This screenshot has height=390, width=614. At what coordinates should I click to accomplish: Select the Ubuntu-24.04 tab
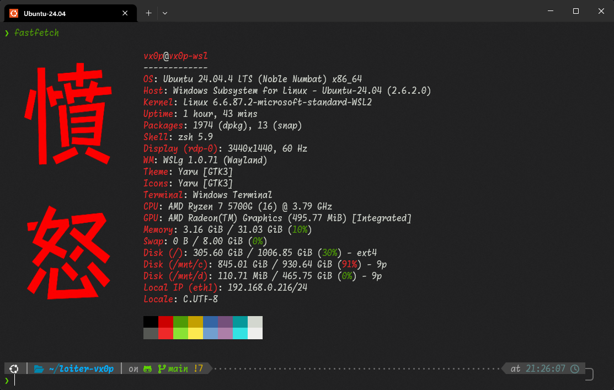pos(71,13)
